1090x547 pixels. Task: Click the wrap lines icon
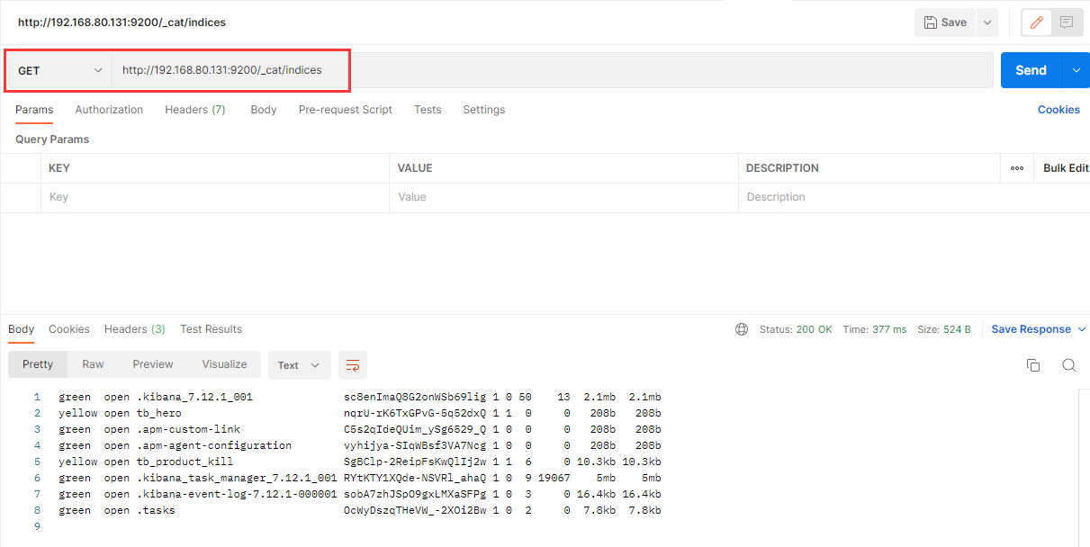(x=353, y=365)
